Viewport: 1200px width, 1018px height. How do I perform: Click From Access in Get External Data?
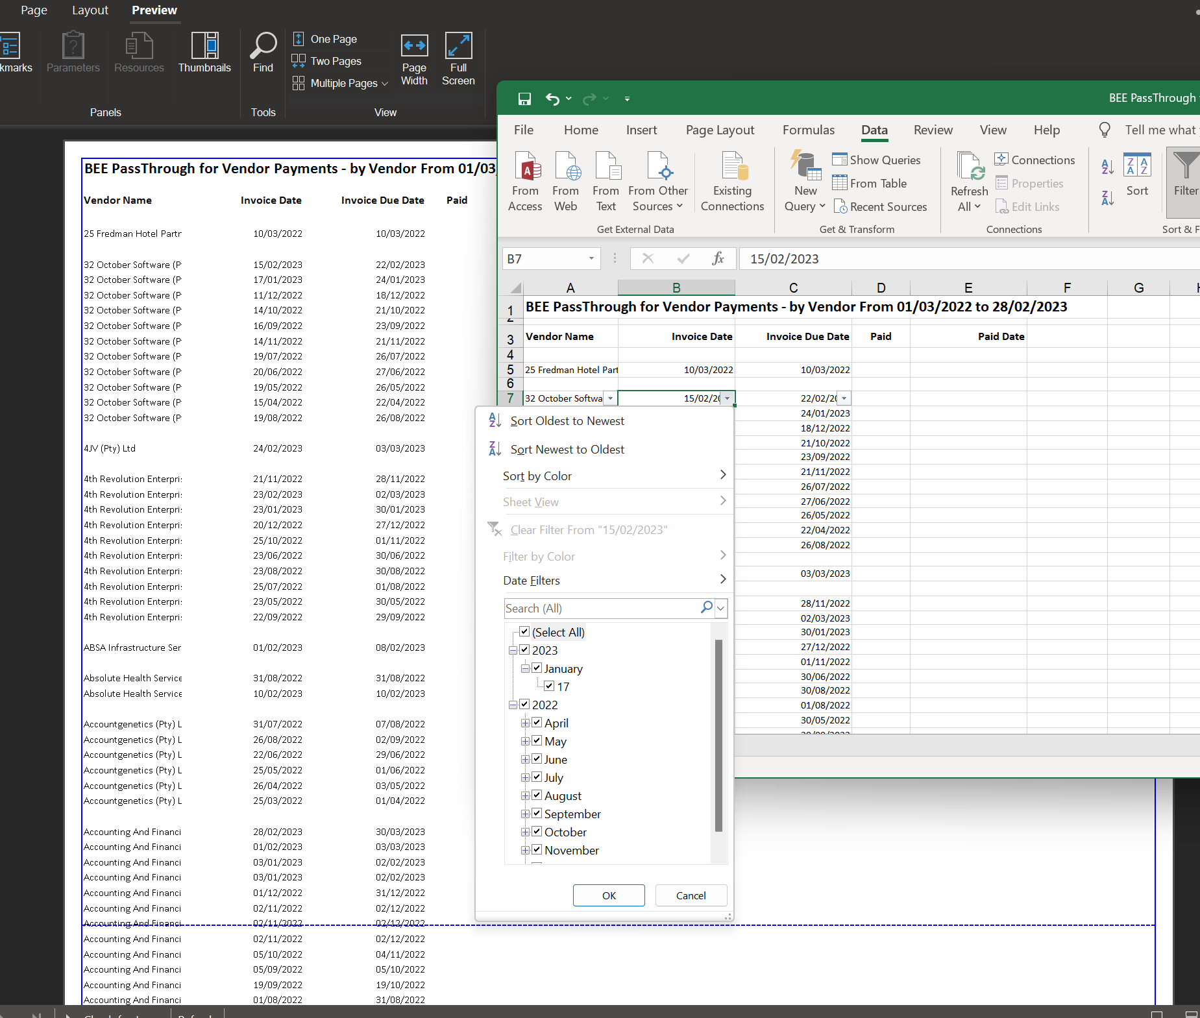click(x=525, y=181)
